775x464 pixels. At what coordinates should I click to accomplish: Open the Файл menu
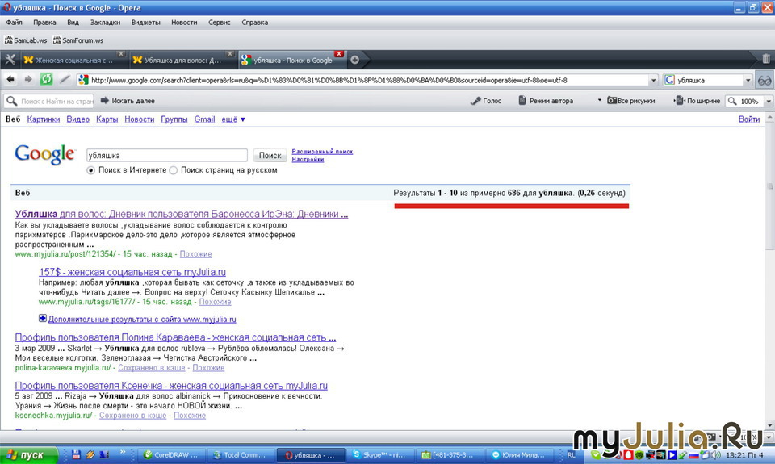point(14,23)
